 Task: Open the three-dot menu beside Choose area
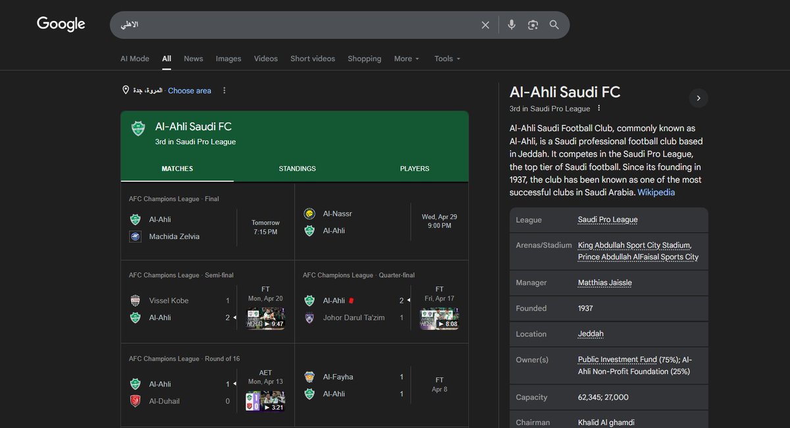coord(224,90)
